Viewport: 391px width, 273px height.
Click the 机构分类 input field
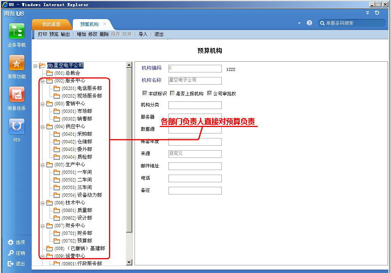click(x=195, y=105)
